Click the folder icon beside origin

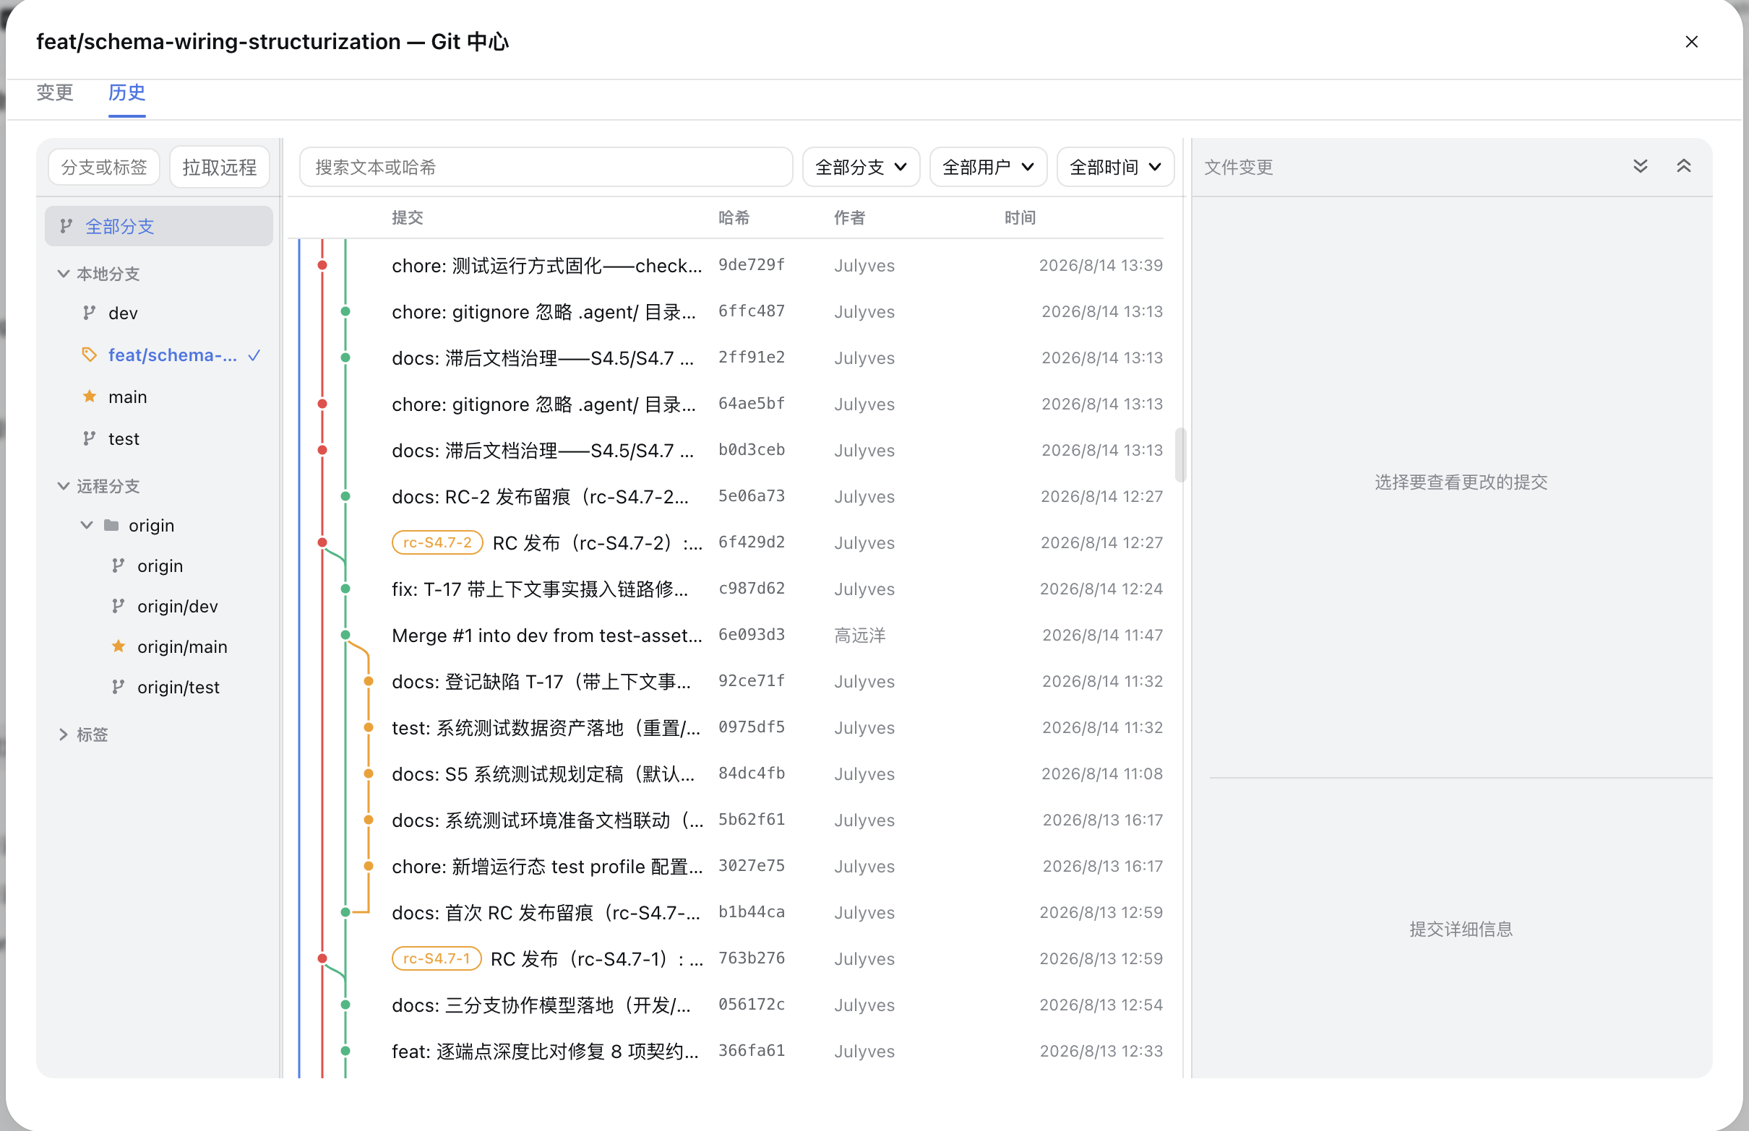(112, 525)
